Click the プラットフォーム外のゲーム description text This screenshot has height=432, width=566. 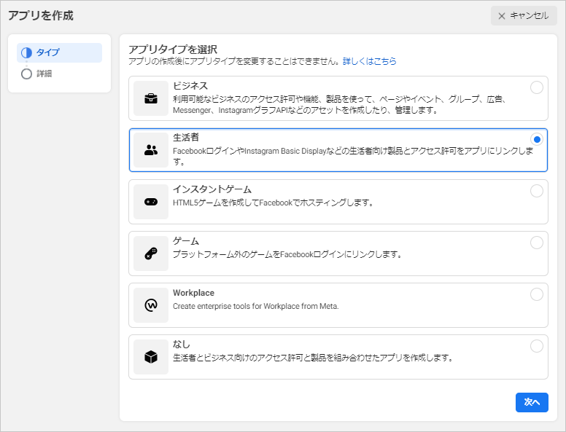pos(287,254)
